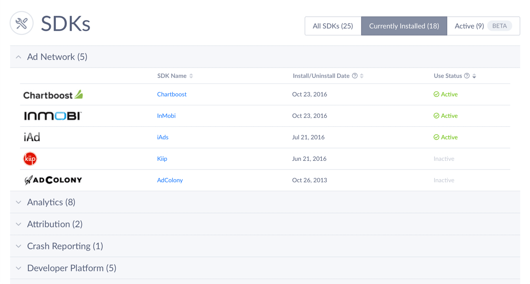Expand the Crash Reporting section
Viewport: 530px width, 284px height.
pyautogui.click(x=19, y=246)
